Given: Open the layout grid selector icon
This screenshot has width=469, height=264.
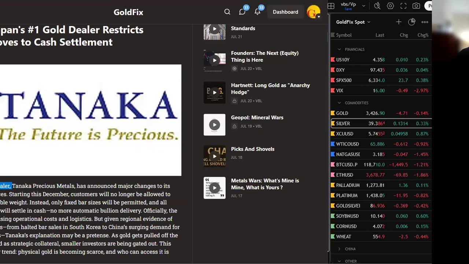Looking at the screenshot, I should (x=331, y=6).
